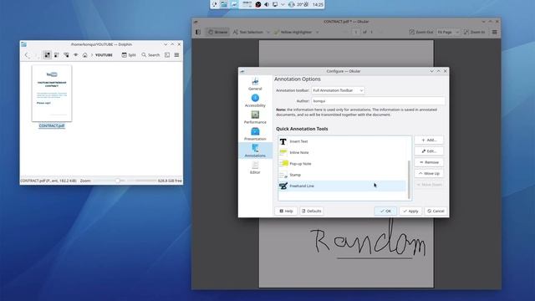Expand the Annotation toolbar combo box
The image size is (535, 301).
(338, 90)
